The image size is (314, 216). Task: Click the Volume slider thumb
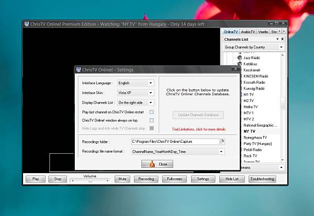coord(91,181)
